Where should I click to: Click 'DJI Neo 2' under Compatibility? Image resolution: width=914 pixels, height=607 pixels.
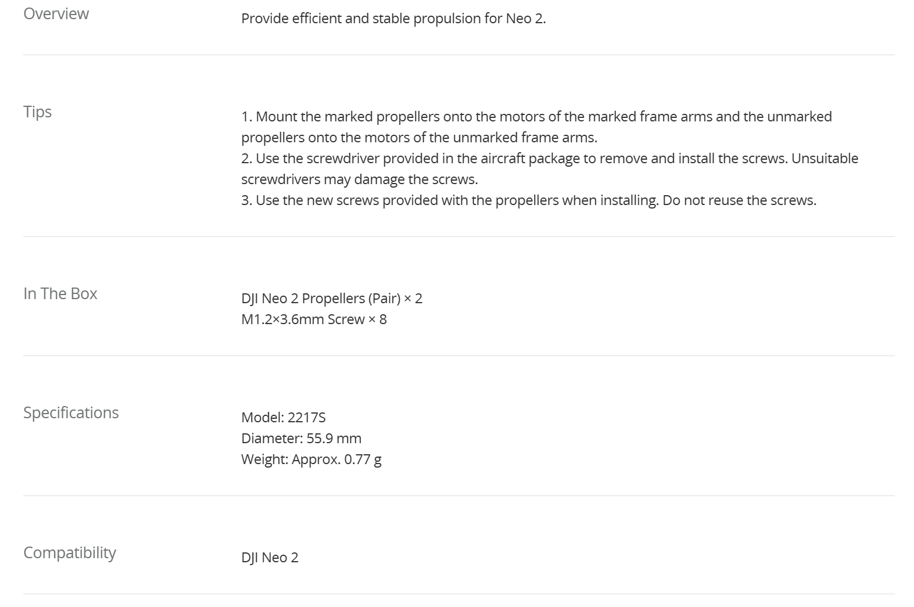[270, 558]
